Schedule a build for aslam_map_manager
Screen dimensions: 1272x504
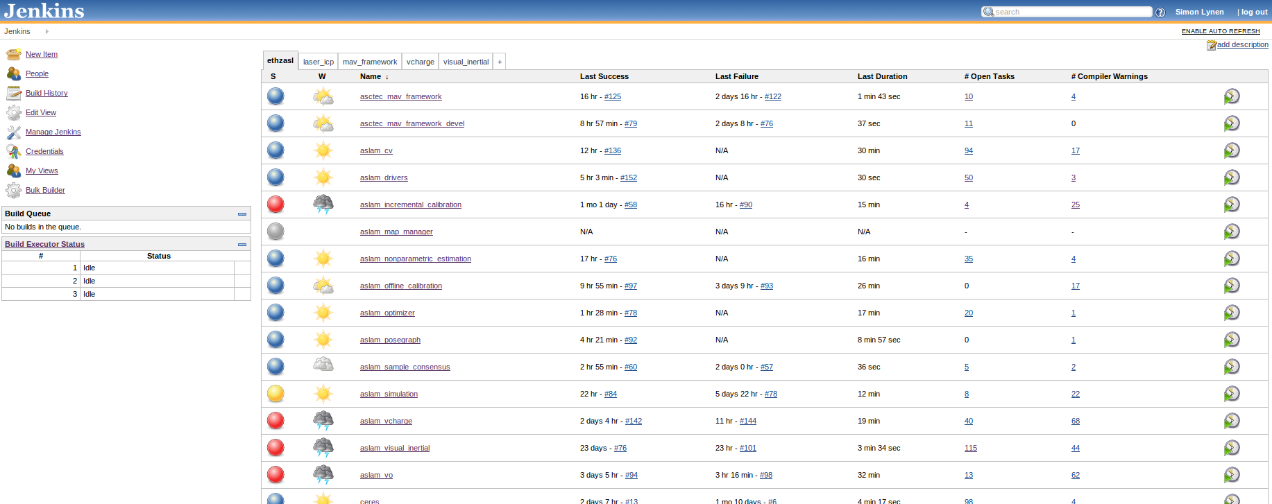pyautogui.click(x=1232, y=232)
